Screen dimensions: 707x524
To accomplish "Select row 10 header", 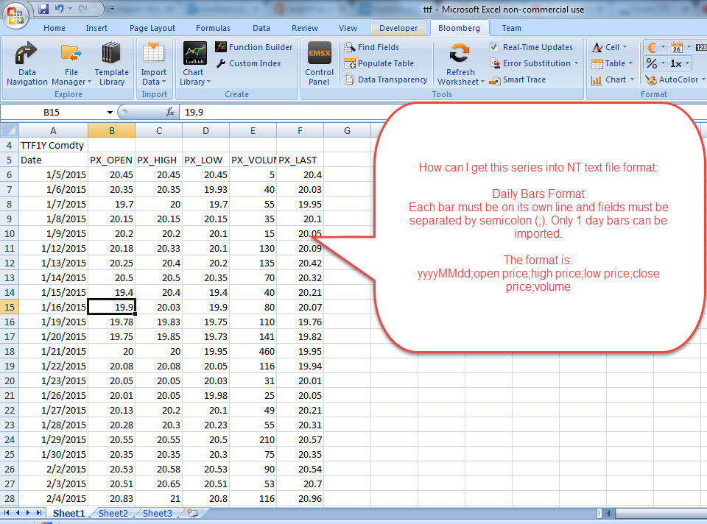I will pos(10,233).
